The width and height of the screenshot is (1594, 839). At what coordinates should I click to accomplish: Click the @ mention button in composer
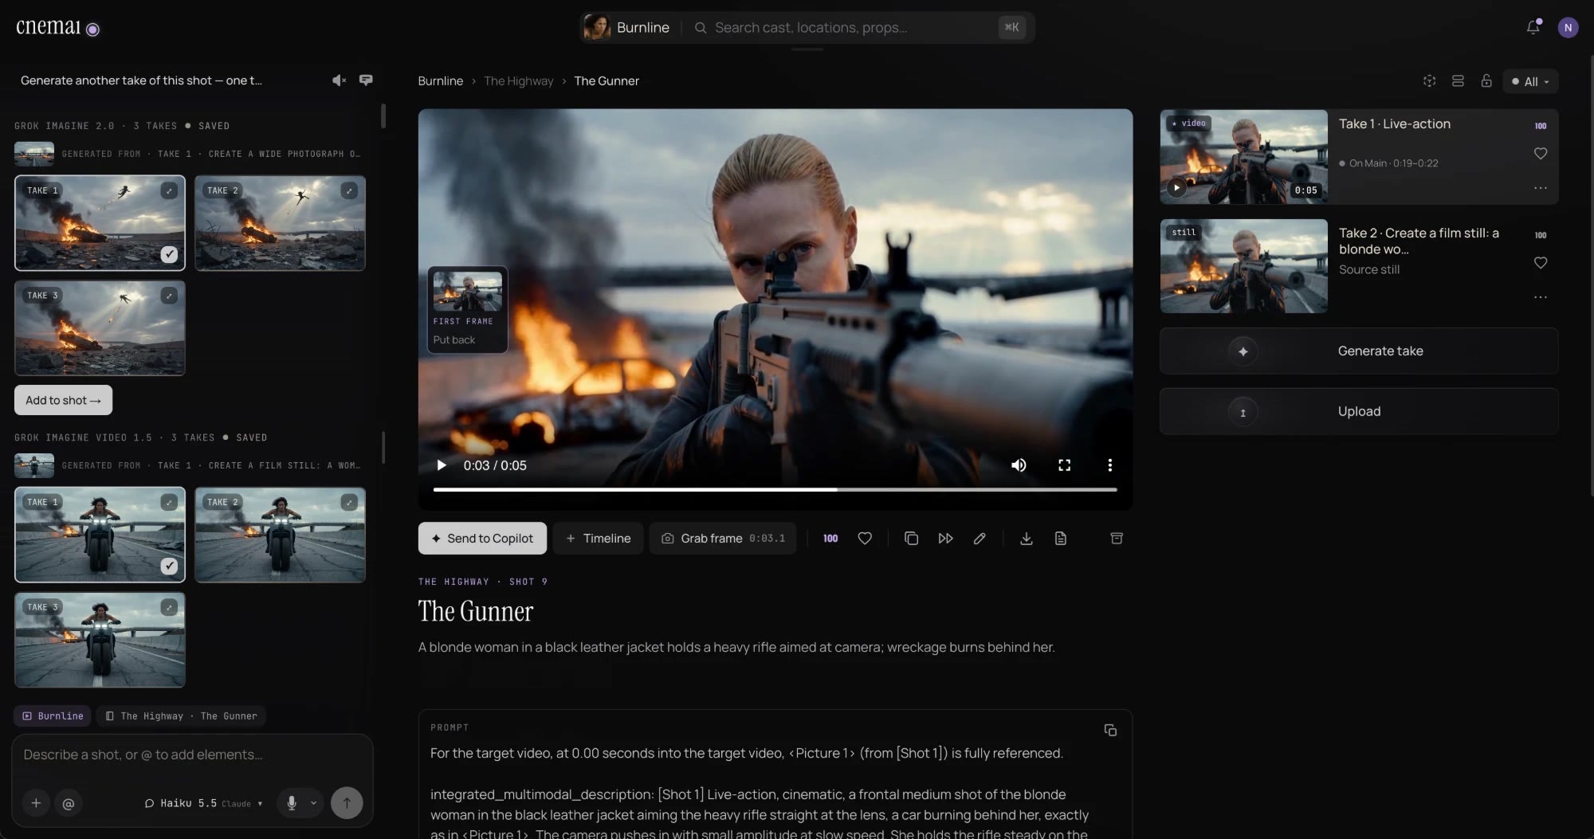(x=69, y=803)
